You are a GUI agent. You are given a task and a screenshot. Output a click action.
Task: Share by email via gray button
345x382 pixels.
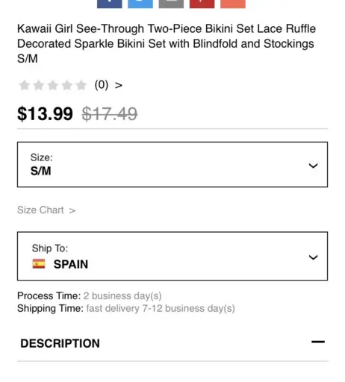tap(171, 4)
